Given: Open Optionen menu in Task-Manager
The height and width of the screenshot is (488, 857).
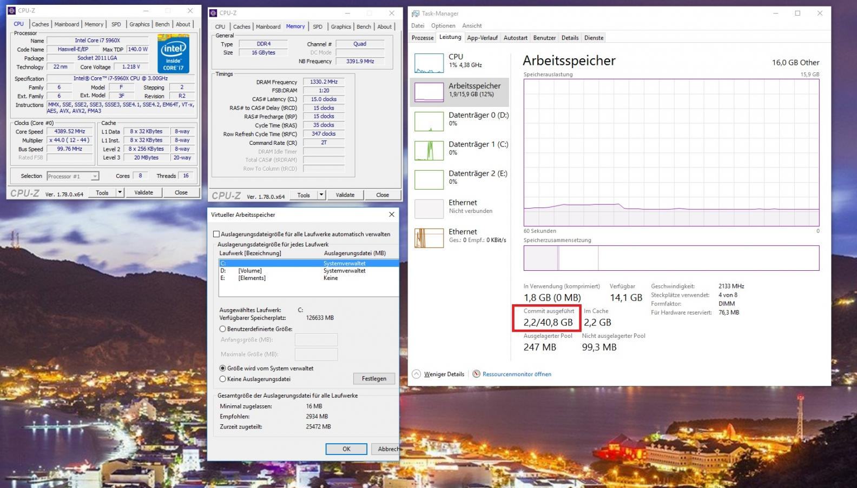Looking at the screenshot, I should click(x=443, y=25).
